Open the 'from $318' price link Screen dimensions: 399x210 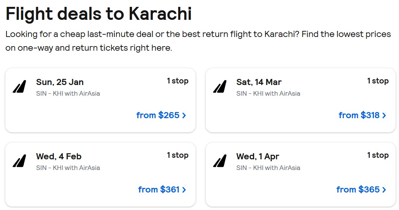click(x=359, y=115)
